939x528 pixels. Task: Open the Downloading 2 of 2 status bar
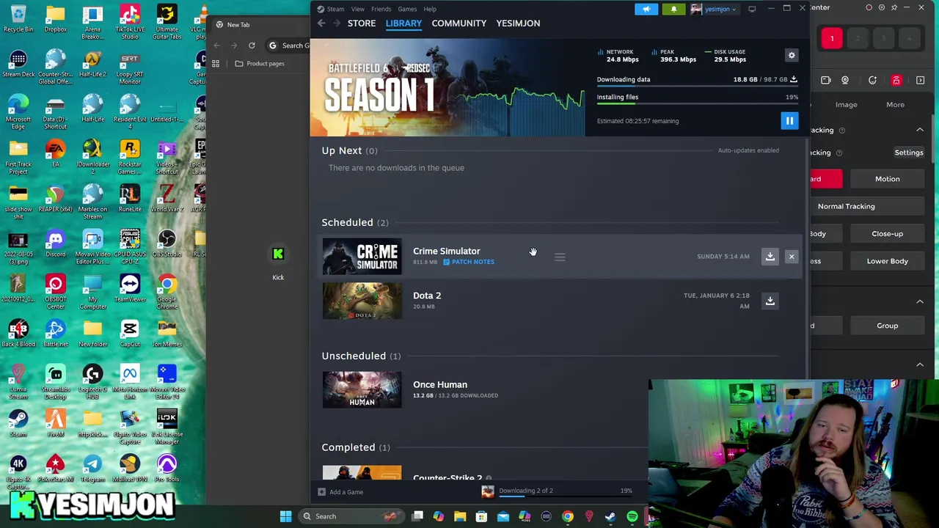(556, 491)
